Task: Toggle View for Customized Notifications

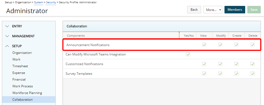Action: [204, 64]
